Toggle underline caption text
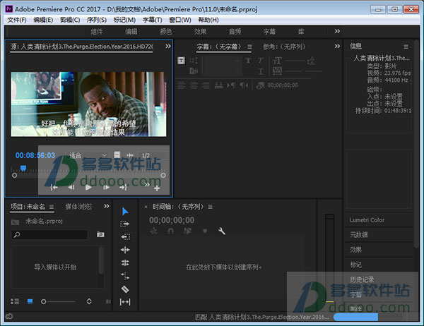 point(260,71)
